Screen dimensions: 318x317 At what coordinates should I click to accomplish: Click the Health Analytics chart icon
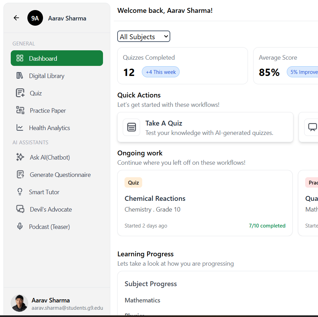point(20,128)
